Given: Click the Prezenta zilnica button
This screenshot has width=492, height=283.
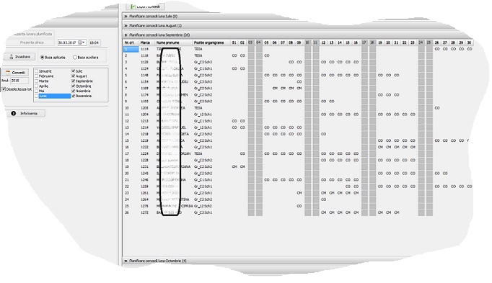Looking at the screenshot, I should pos(31,42).
